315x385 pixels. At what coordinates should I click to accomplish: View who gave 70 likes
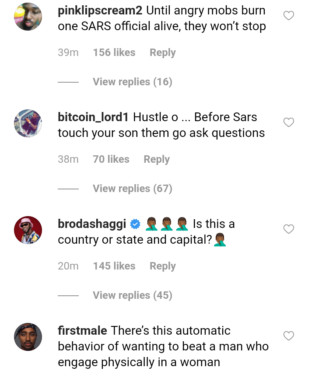tap(111, 159)
